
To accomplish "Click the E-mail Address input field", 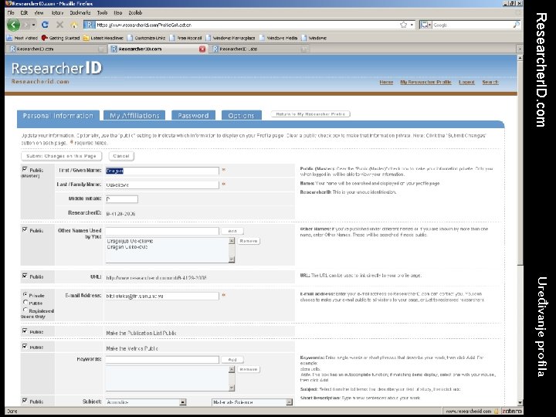I will [162, 296].
